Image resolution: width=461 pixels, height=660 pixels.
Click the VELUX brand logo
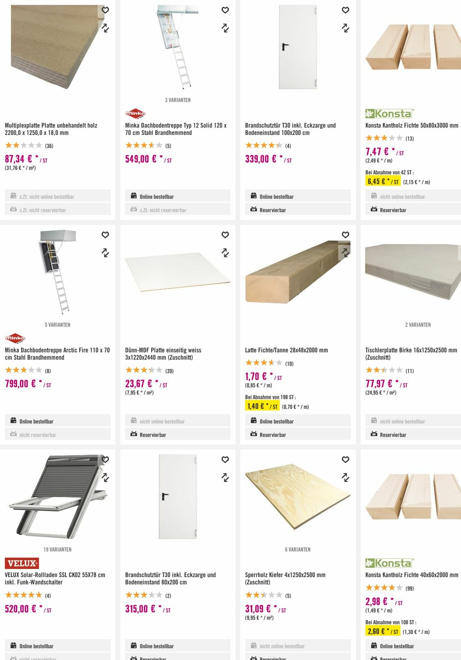(22, 563)
